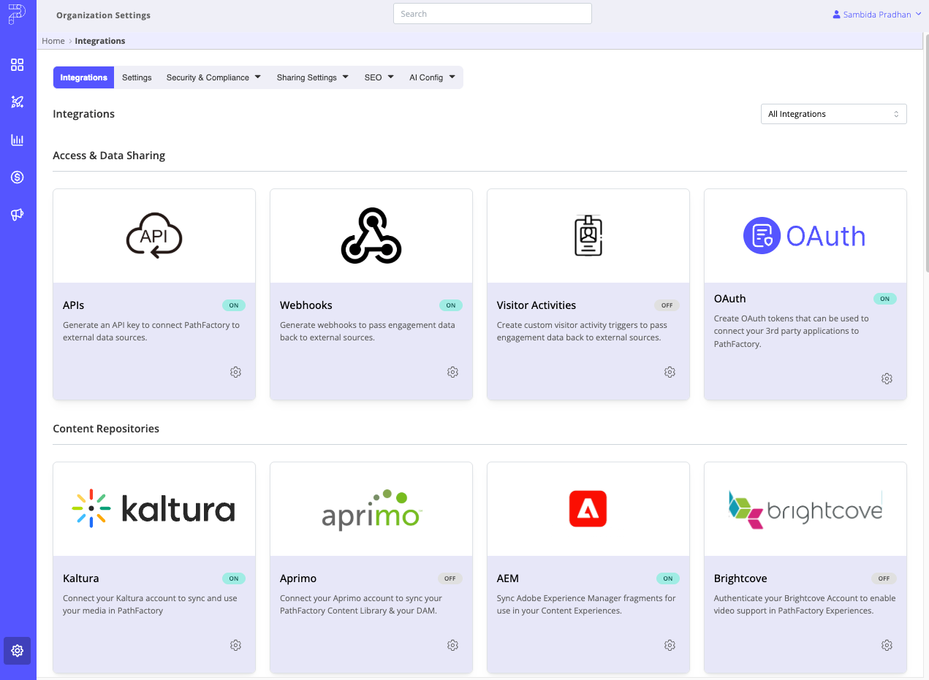Open the dollar coin icon in sidebar
This screenshot has width=929, height=680.
(x=18, y=177)
